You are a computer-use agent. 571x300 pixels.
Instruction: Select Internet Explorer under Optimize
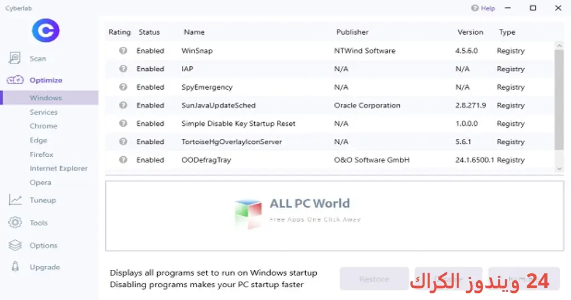click(59, 168)
